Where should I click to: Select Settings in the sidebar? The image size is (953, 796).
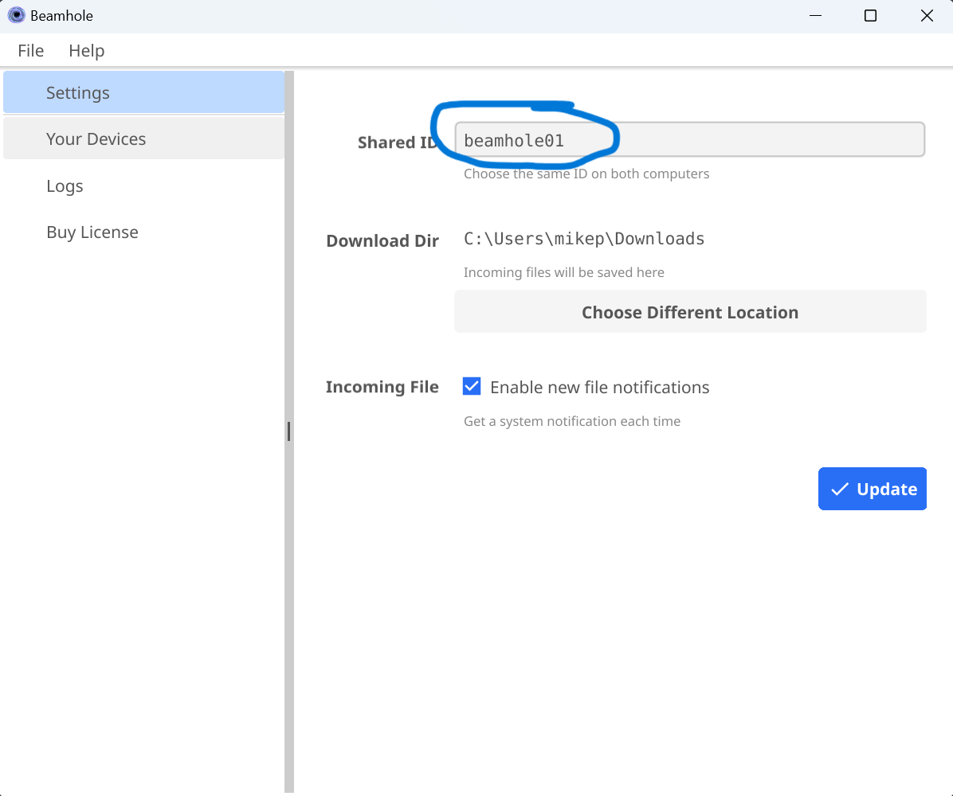pos(143,92)
